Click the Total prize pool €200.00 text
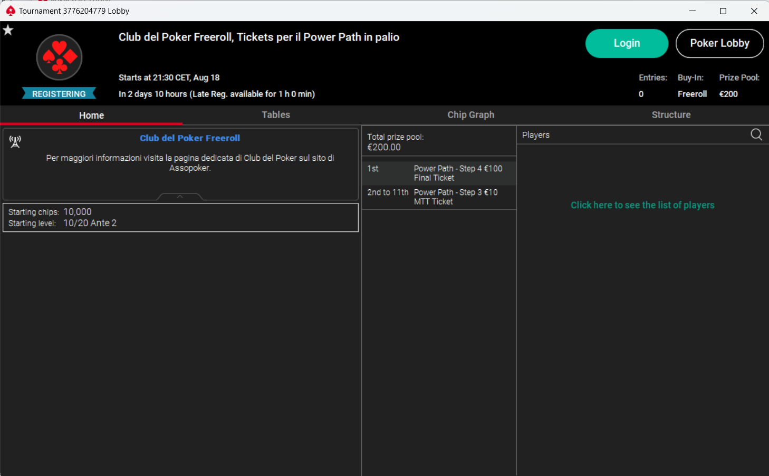 pos(396,142)
